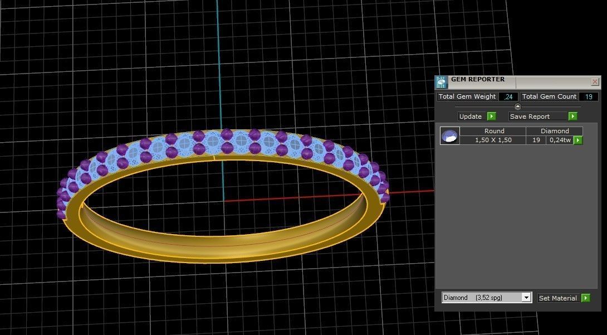This screenshot has height=335, width=607.
Task: Open the Diamond (3,52 spg) material dropdown
Action: [x=487, y=298]
